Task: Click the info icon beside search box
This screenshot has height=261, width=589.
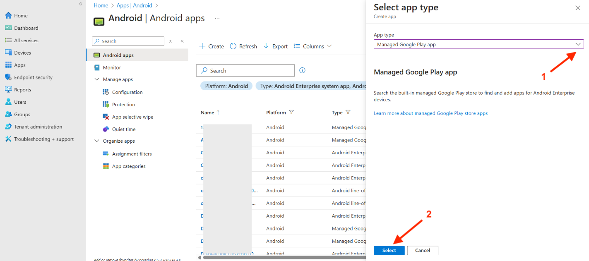Action: [x=302, y=70]
